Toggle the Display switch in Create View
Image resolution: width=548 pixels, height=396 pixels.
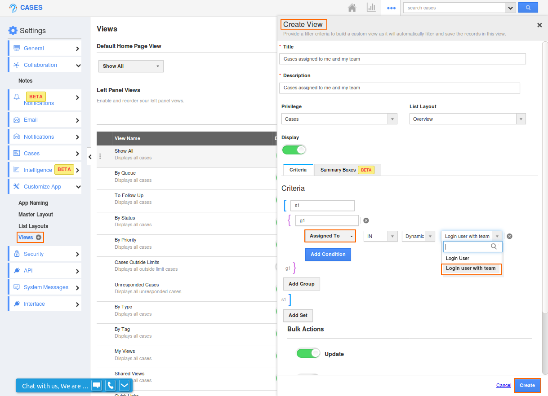pos(294,150)
